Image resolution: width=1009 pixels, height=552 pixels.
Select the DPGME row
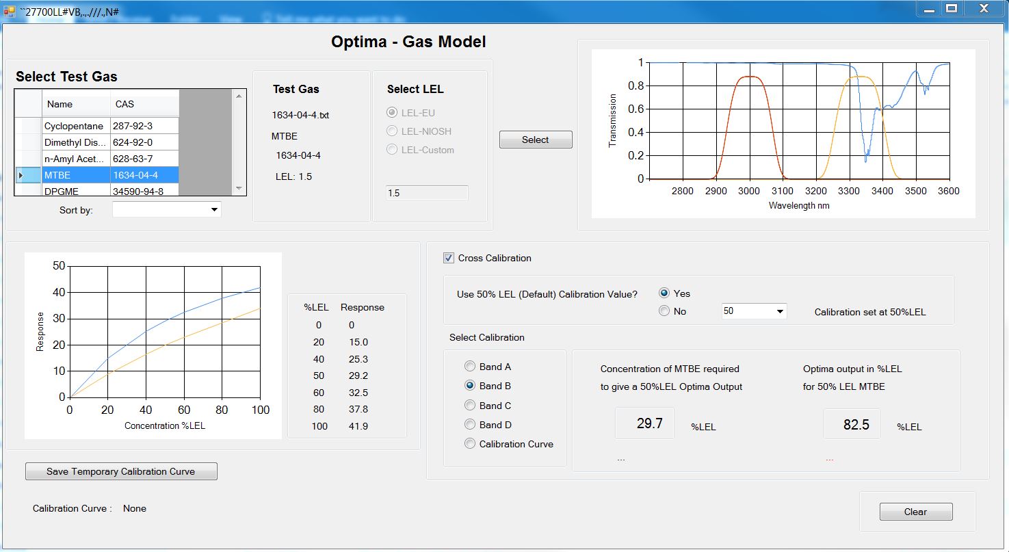pos(97,190)
